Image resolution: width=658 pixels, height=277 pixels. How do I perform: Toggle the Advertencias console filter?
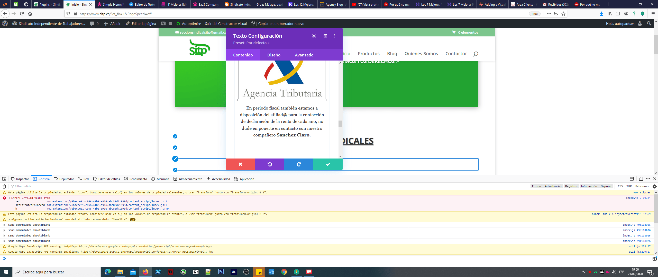click(x=553, y=186)
